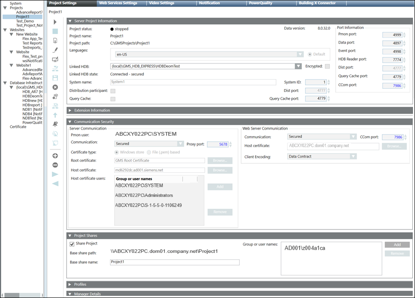Click the plus Add icon in toolbar
This screenshot has height=298, width=415.
click(x=55, y=156)
